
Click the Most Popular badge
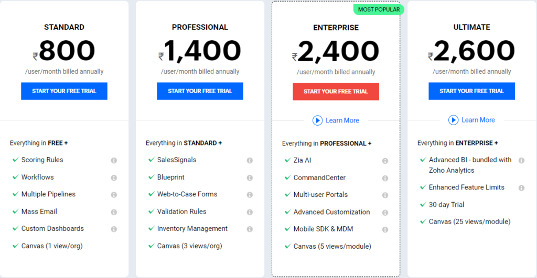[x=379, y=9]
